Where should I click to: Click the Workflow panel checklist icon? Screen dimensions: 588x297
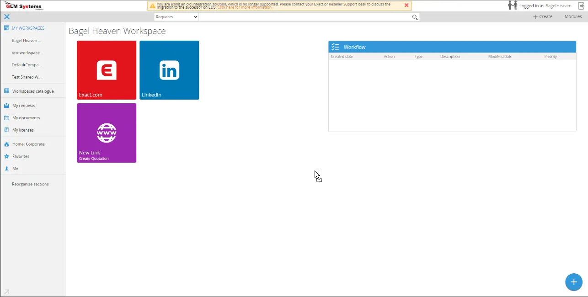point(334,47)
